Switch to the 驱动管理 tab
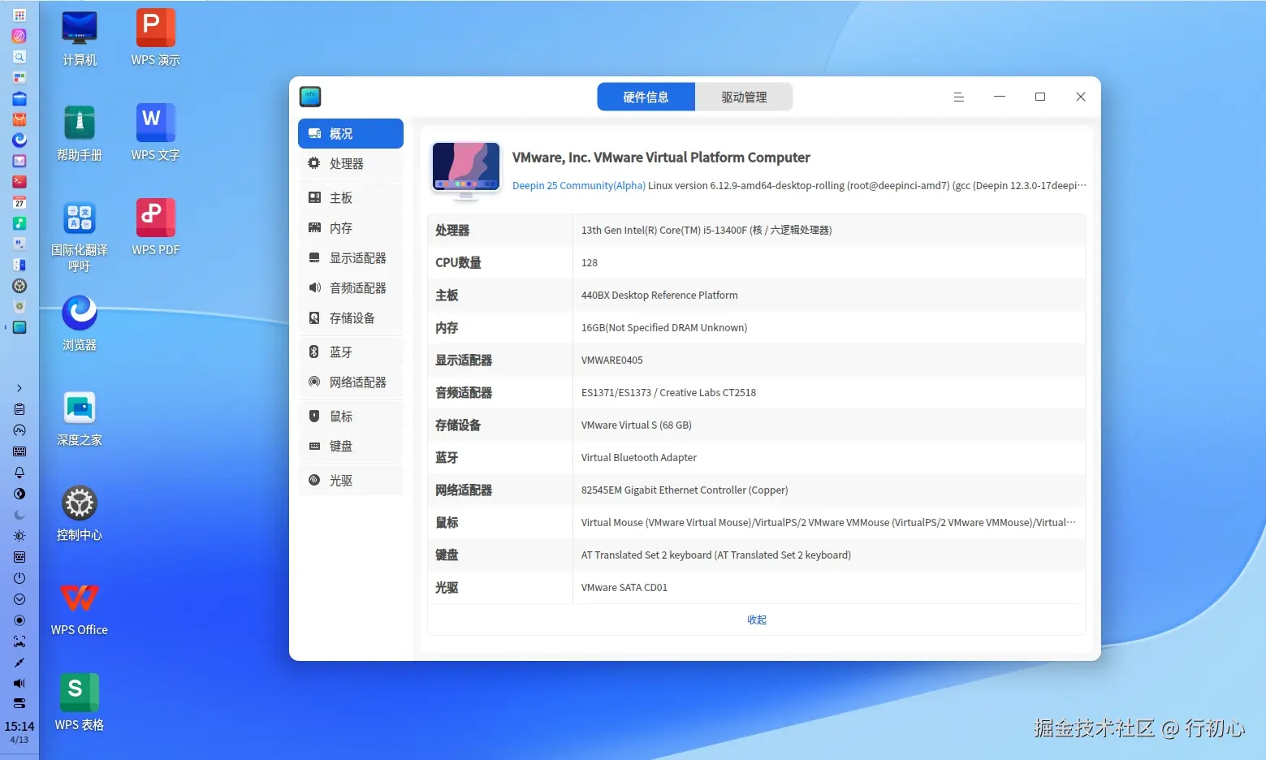The height and width of the screenshot is (760, 1266). (744, 97)
